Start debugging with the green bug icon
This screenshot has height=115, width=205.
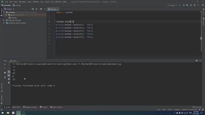(x=184, y=5)
